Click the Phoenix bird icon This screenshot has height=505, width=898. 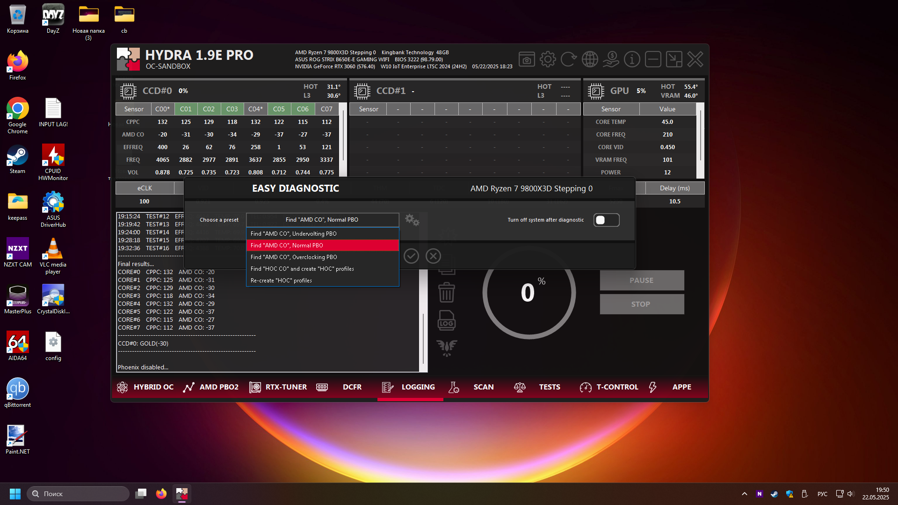[x=447, y=347]
